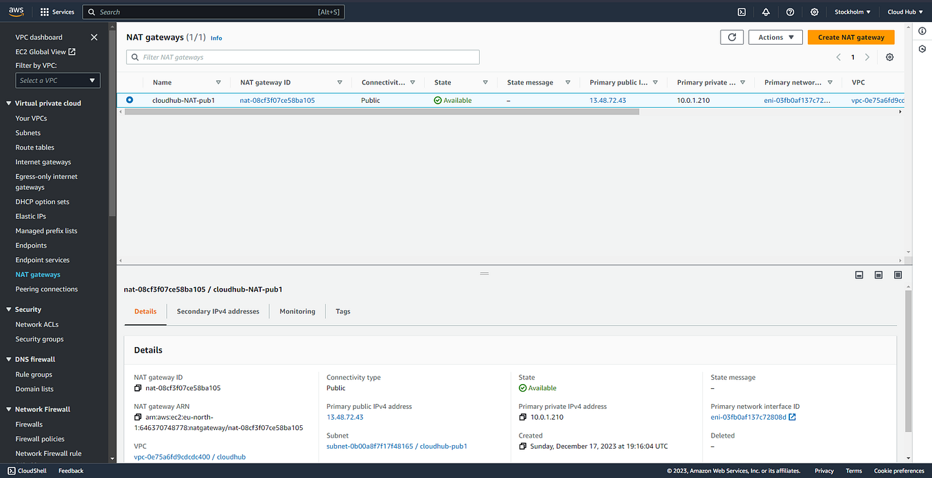Switch to the Monitoring tab

pos(296,311)
